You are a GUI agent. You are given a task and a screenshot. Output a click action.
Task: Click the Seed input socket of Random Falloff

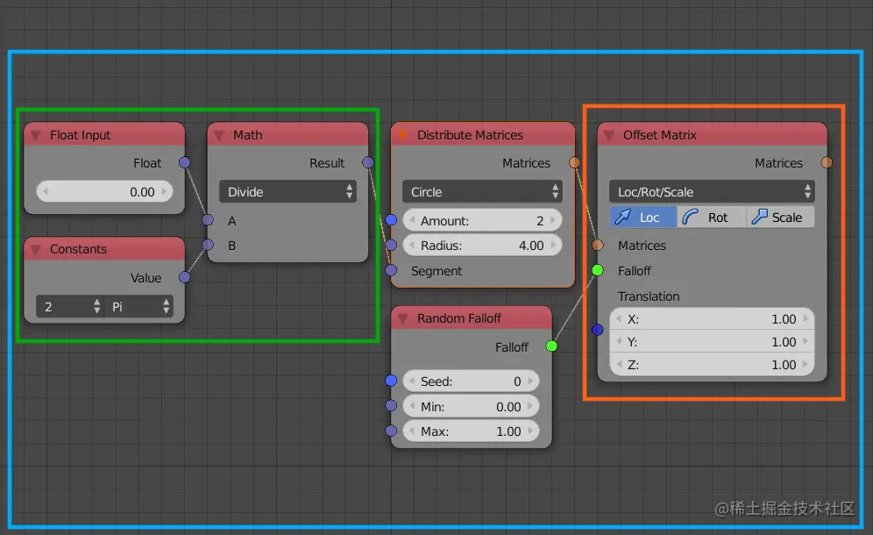click(392, 380)
